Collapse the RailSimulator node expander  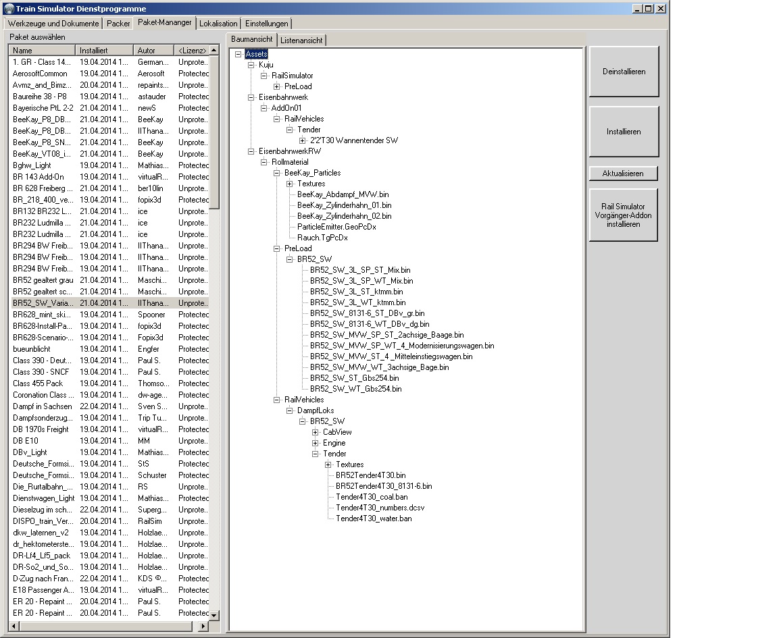263,76
